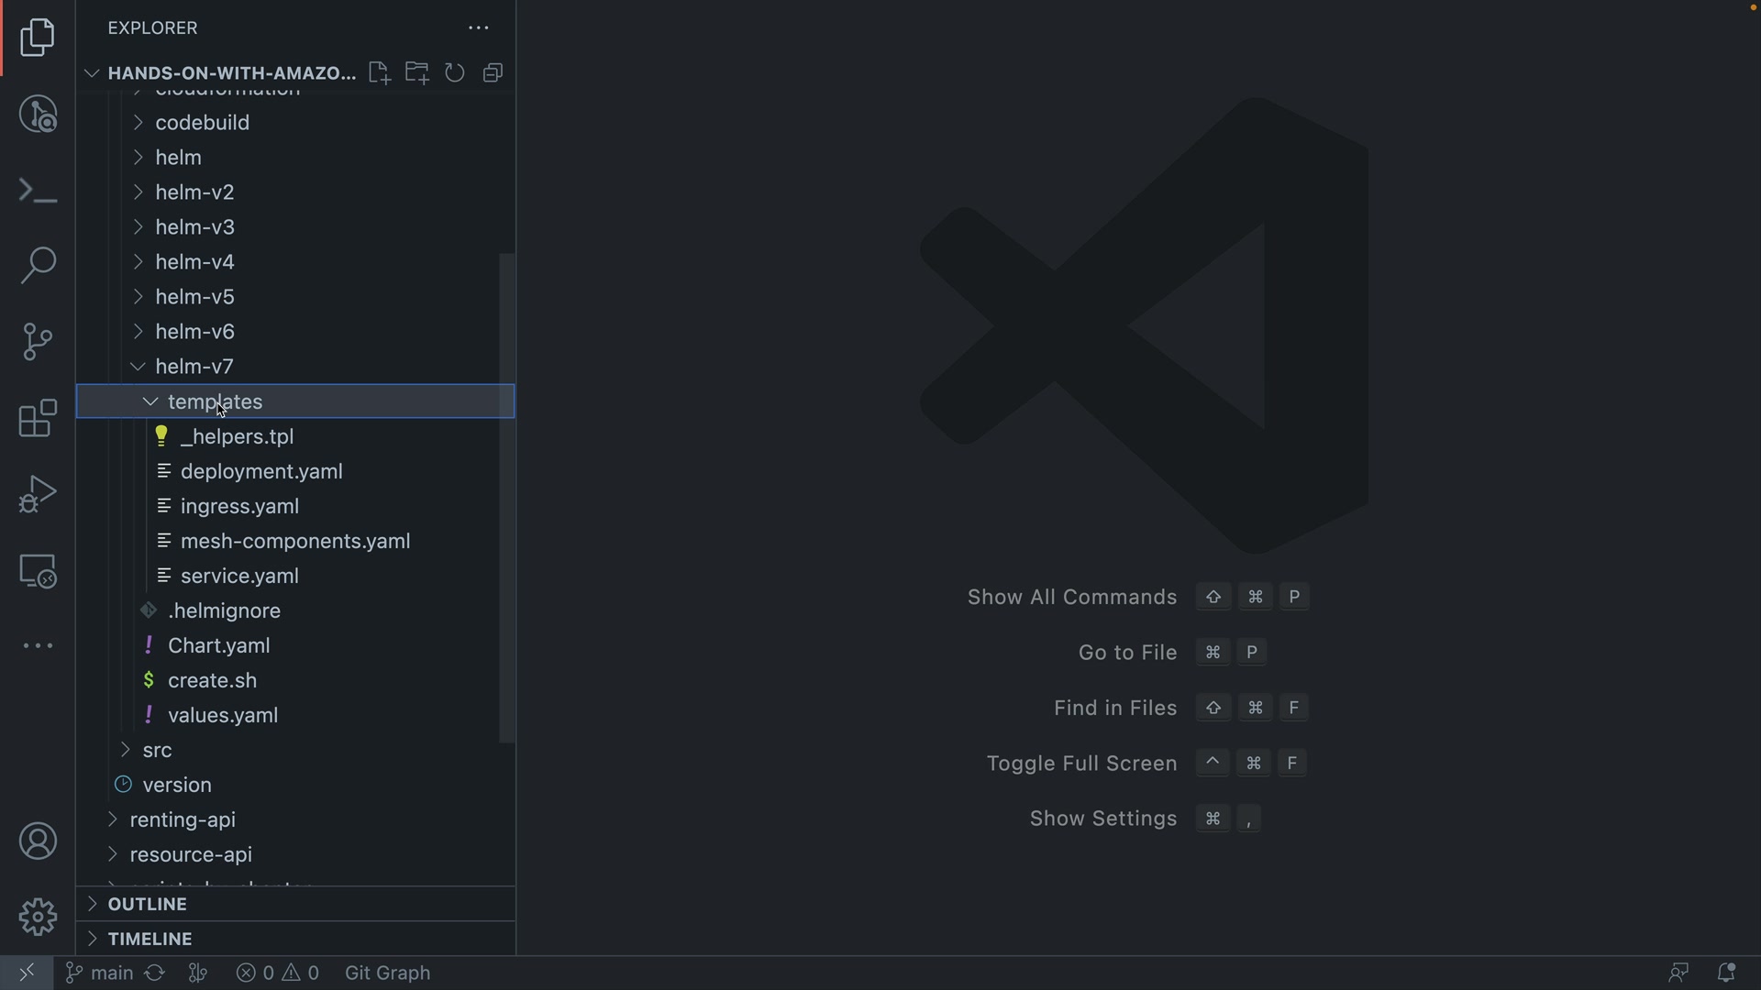This screenshot has height=990, width=1761.
Task: Click Git Graph in the status bar
Action: [x=387, y=973]
